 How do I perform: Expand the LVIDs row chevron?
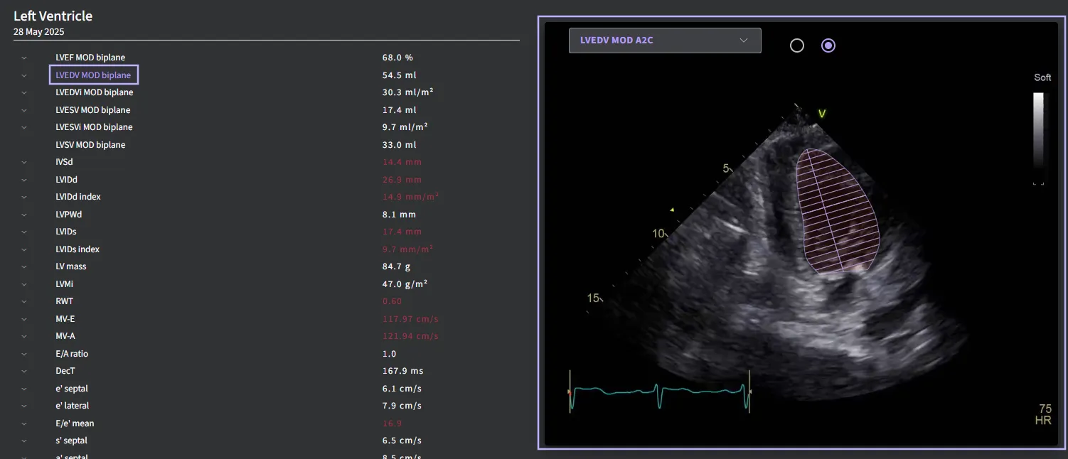point(24,232)
